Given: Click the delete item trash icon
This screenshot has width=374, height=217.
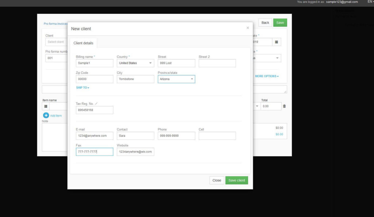Looking at the screenshot, I should click(x=284, y=106).
